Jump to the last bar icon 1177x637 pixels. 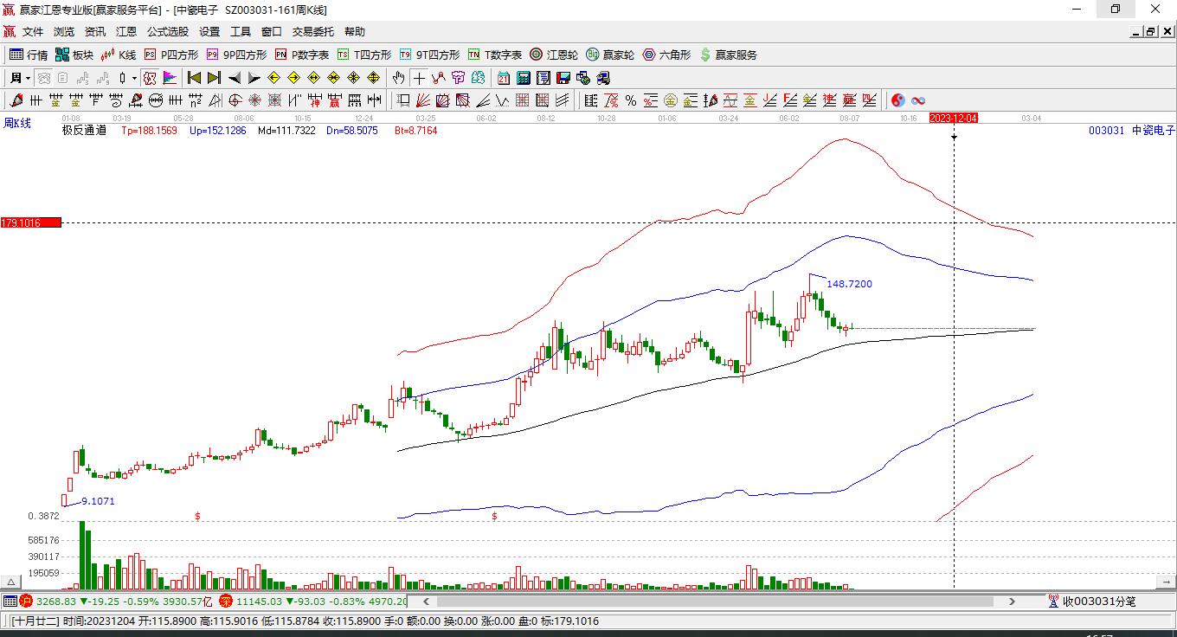[215, 78]
